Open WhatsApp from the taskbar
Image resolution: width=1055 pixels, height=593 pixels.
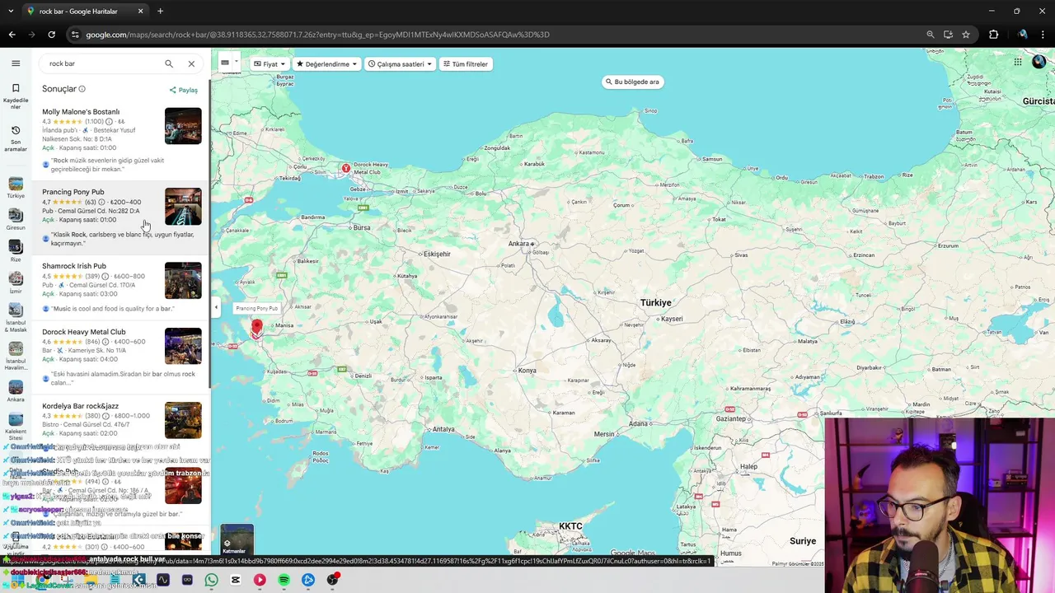coord(211,580)
